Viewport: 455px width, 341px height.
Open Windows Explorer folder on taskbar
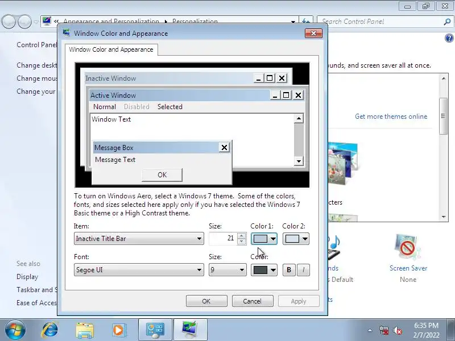pos(84,330)
